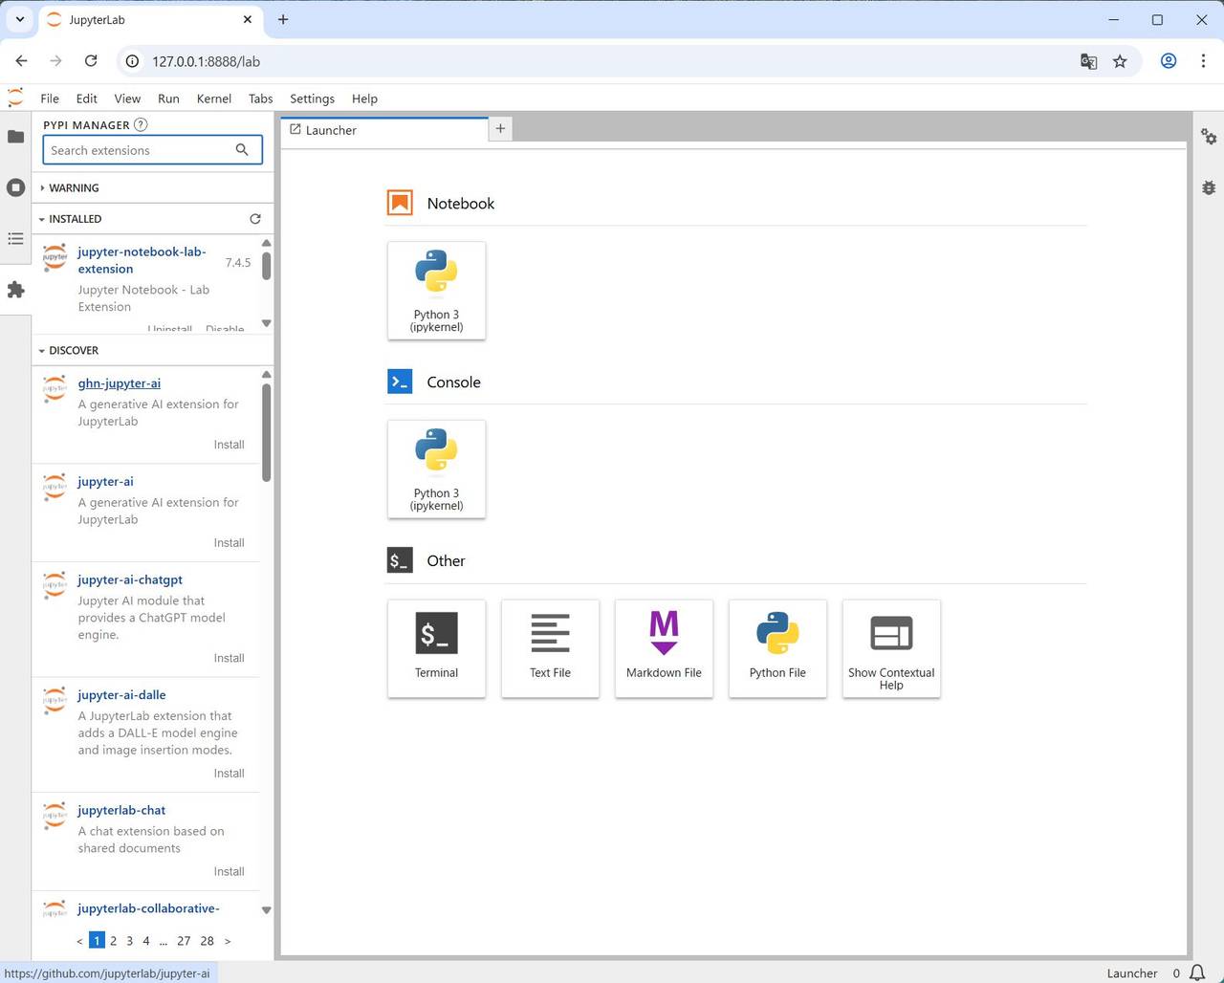Viewport: 1224px width, 983px height.
Task: Click the notification bell in status bar
Action: 1197,973
